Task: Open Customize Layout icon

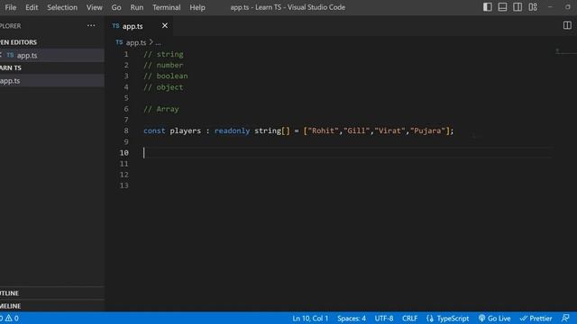Action: tap(533, 7)
